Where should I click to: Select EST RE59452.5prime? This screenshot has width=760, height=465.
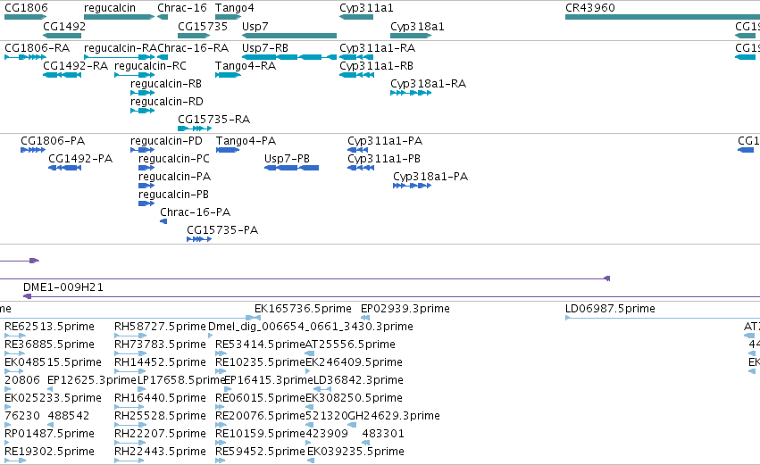260,452
